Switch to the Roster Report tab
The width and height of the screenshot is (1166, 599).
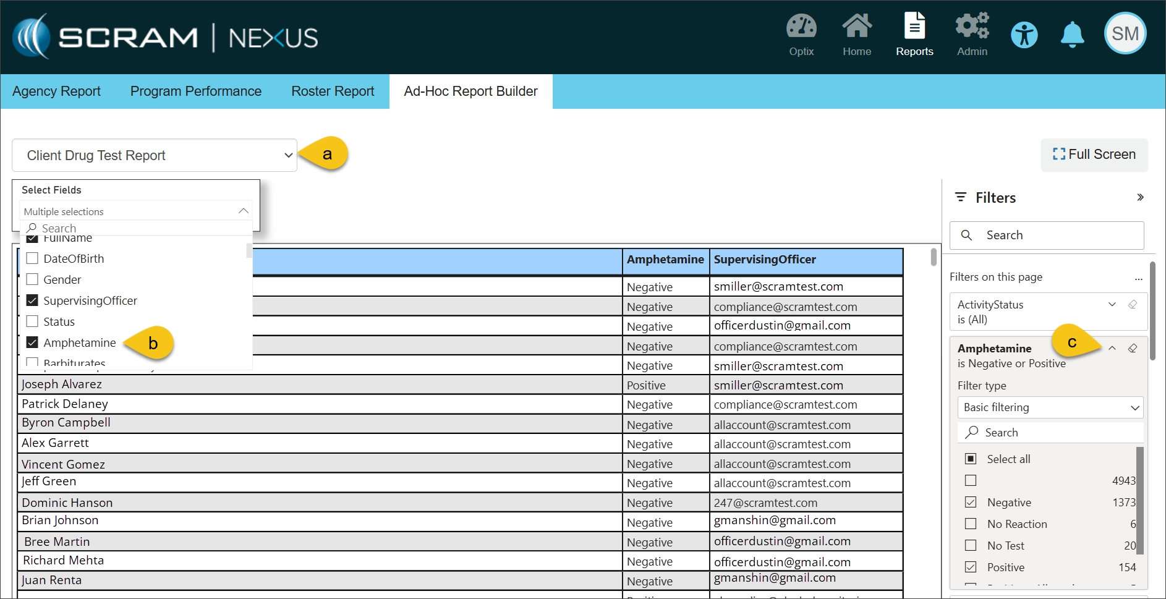(x=333, y=91)
